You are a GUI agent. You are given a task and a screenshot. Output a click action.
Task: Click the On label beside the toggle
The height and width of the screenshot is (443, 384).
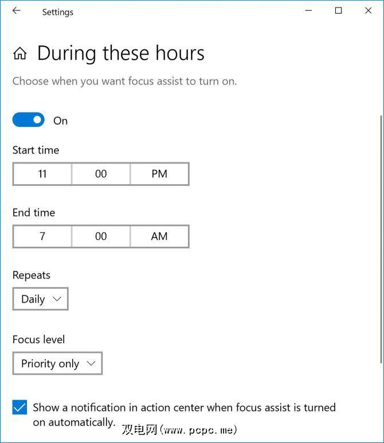(60, 121)
